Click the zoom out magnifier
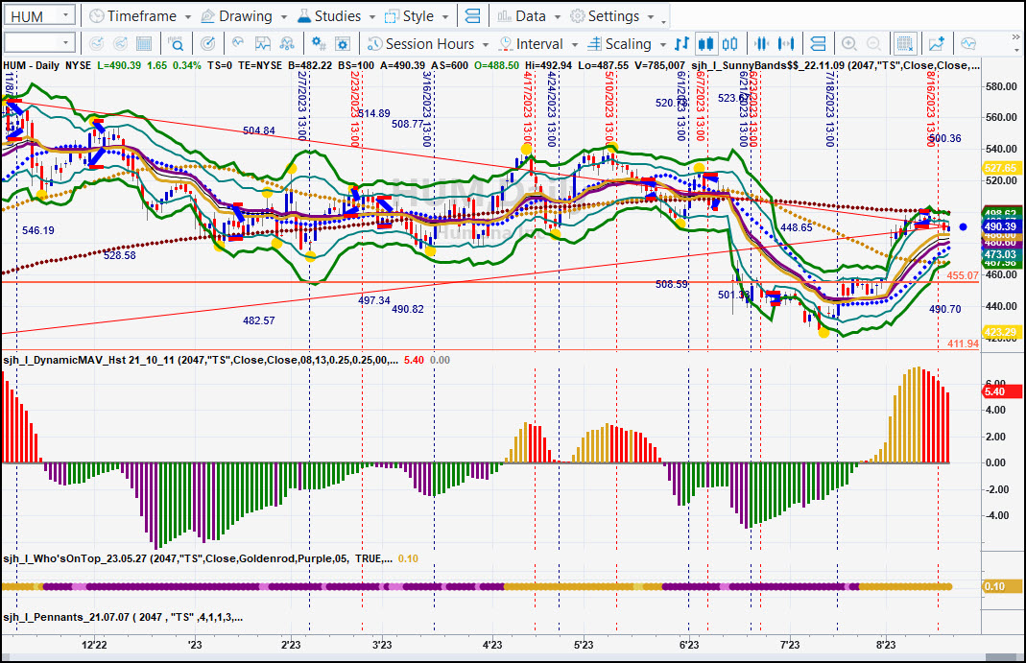Image resolution: width=1026 pixels, height=663 pixels. (x=873, y=44)
